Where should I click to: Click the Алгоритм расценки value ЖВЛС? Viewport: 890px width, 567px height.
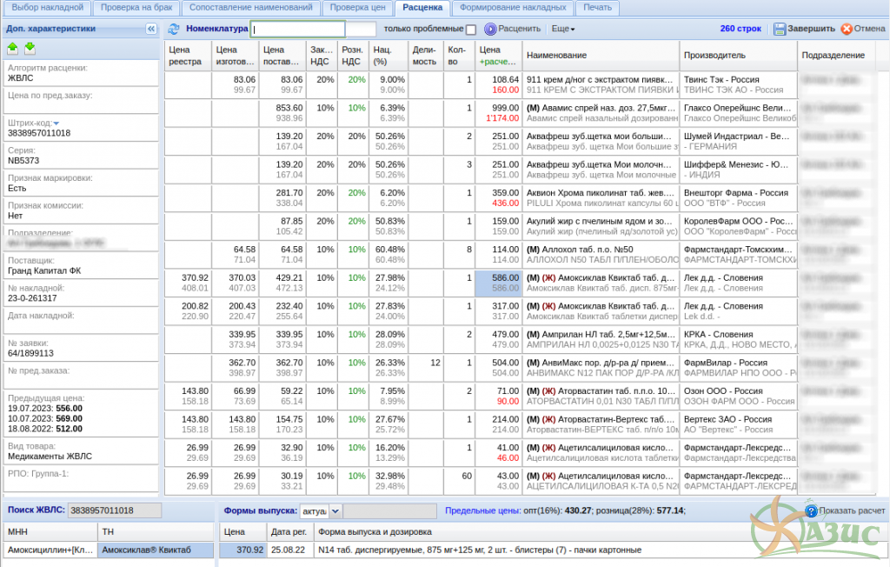pos(21,78)
